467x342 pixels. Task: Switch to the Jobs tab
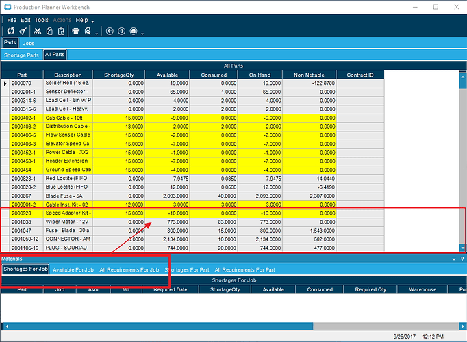click(x=28, y=43)
